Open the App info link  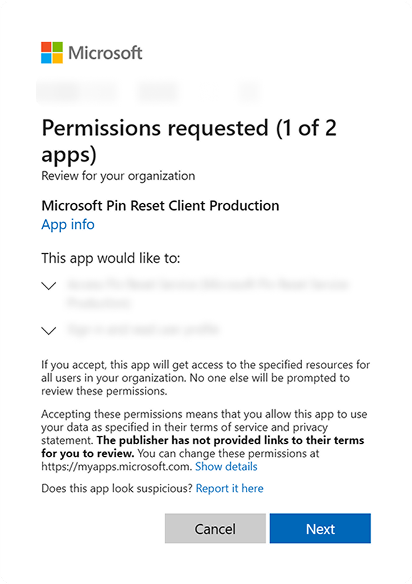point(68,224)
